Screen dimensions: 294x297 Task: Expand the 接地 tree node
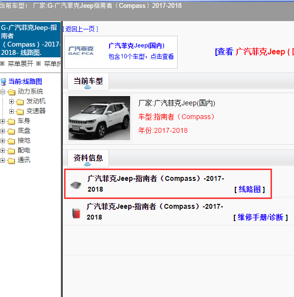(2, 141)
